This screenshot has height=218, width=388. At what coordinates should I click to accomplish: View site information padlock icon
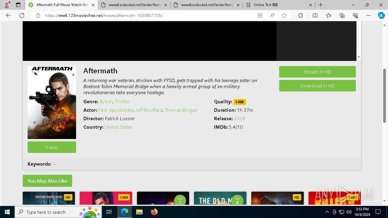[38, 15]
